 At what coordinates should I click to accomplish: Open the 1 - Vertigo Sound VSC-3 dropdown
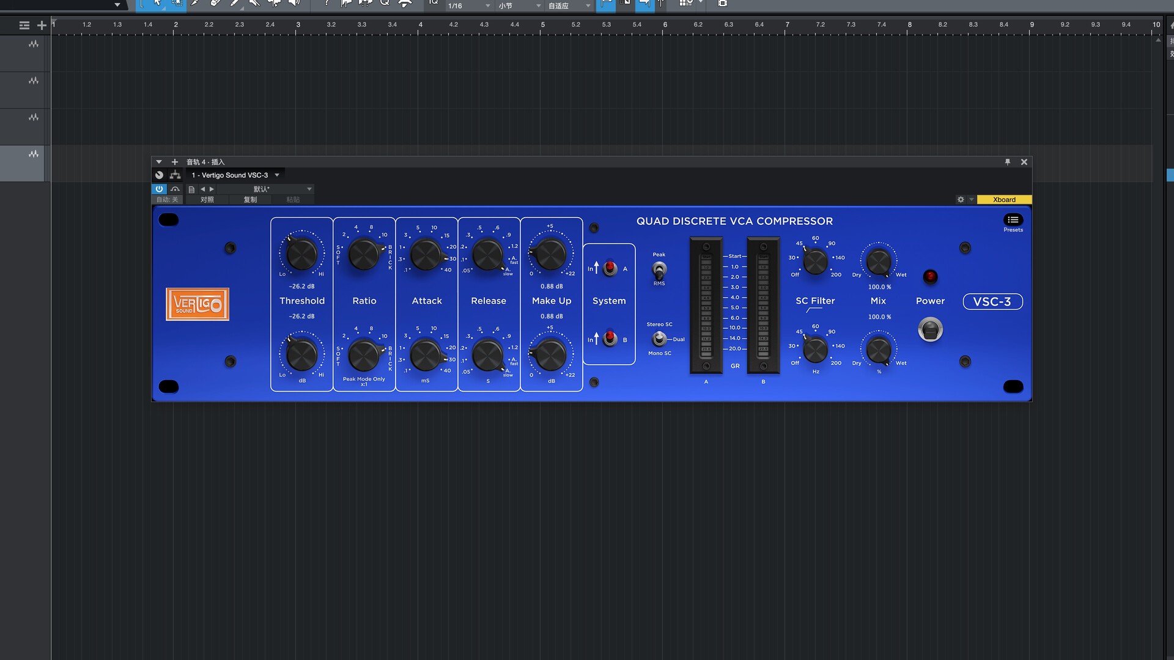235,175
